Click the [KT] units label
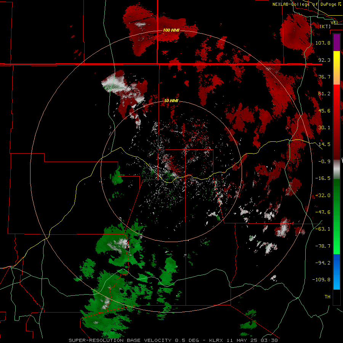 click(x=325, y=26)
